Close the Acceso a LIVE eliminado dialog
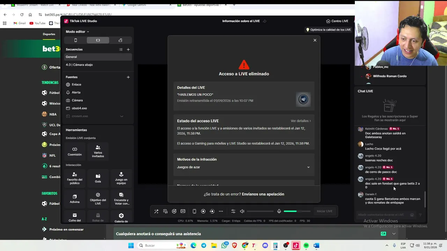This screenshot has width=447, height=251. [315, 40]
